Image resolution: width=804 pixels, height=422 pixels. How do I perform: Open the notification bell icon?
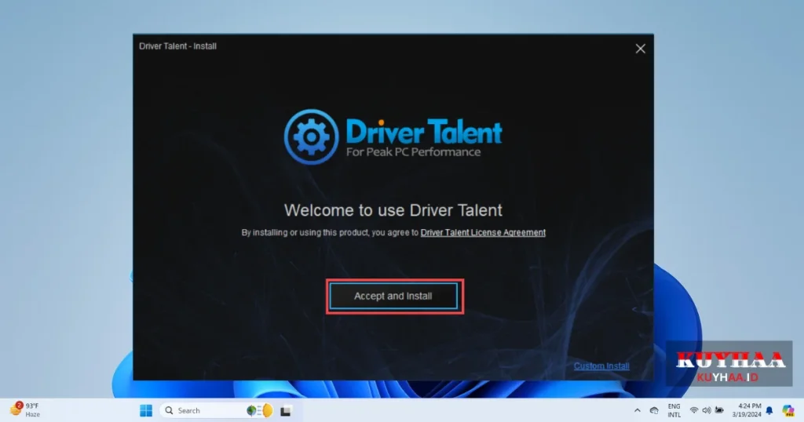[769, 410]
